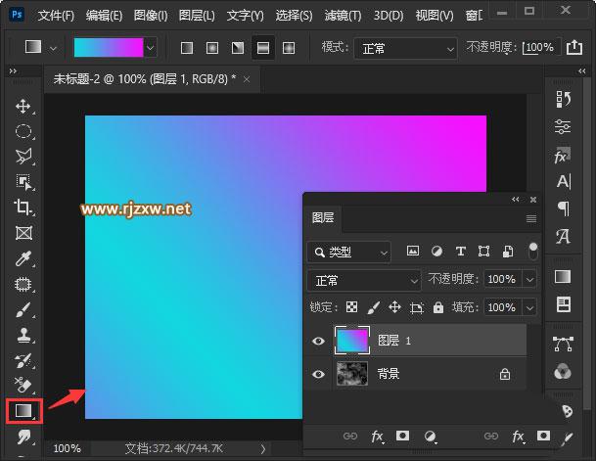Open the Paths panel icon
Image resolution: width=596 pixels, height=461 pixels.
563,344
